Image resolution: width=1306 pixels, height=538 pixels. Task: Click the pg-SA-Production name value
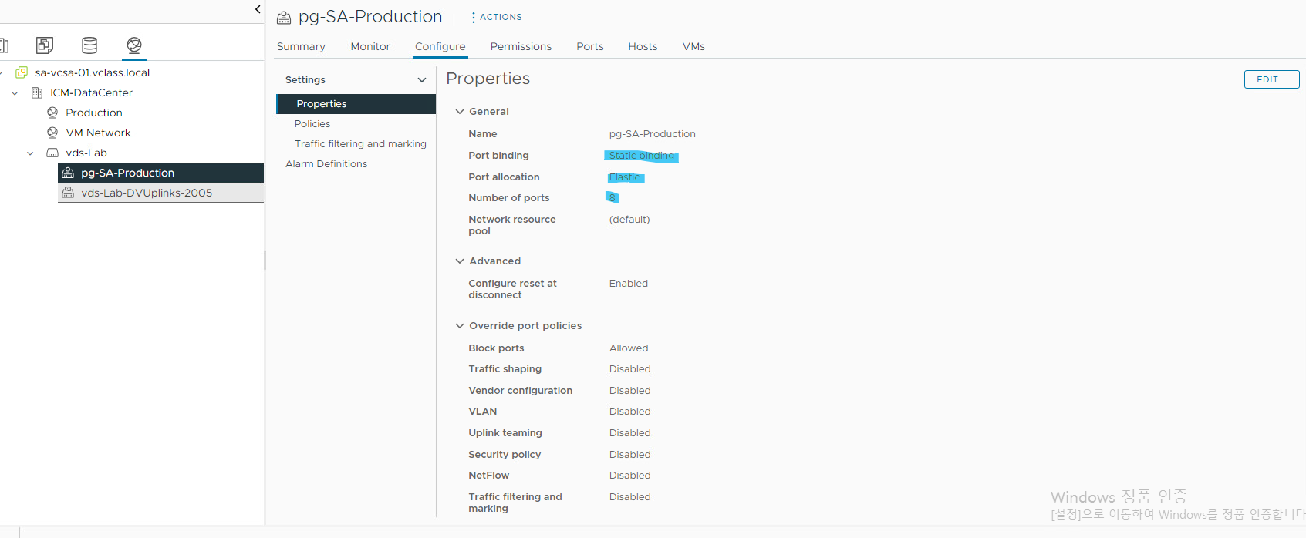click(x=653, y=134)
